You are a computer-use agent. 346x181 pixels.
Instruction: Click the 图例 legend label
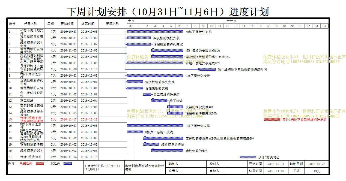click(12, 163)
